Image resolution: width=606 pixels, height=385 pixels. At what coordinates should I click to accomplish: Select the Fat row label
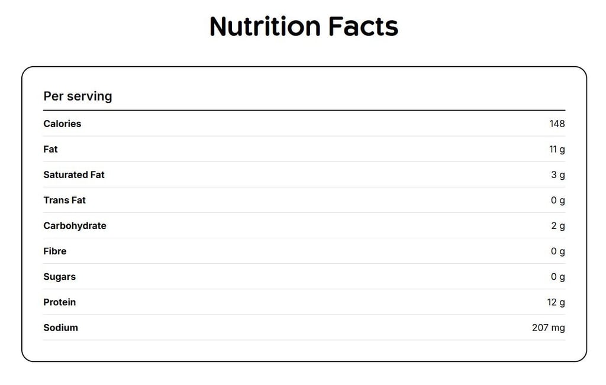(x=50, y=149)
